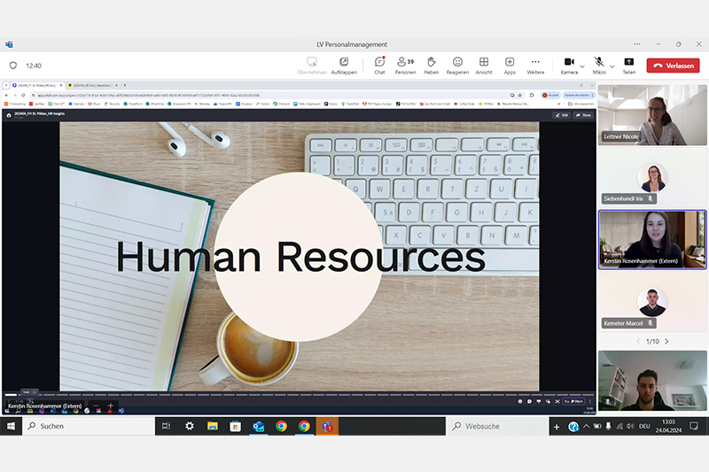
Task: Open the Ansicht view options
Action: pos(484,64)
